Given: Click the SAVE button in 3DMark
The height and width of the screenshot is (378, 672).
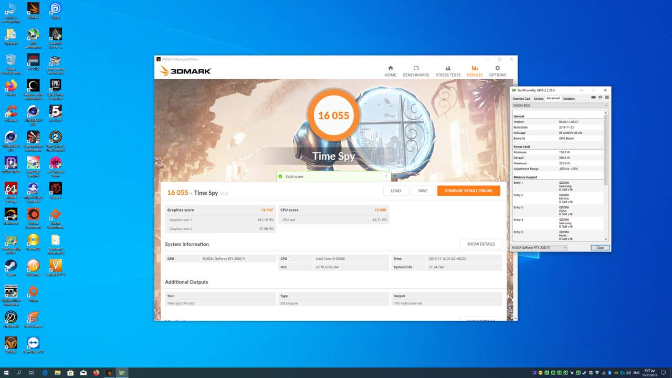Looking at the screenshot, I should click(423, 191).
